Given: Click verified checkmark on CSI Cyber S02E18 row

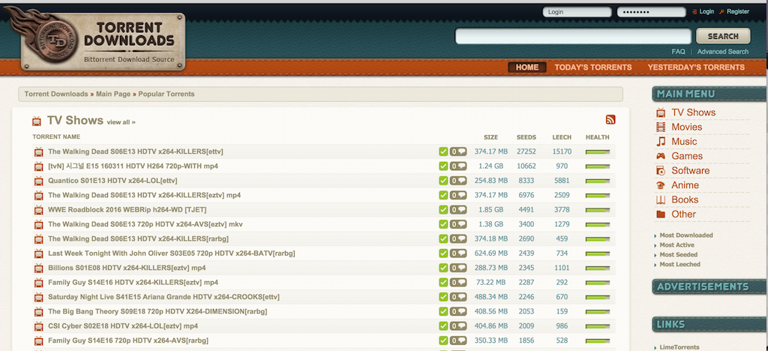Looking at the screenshot, I should [x=443, y=326].
